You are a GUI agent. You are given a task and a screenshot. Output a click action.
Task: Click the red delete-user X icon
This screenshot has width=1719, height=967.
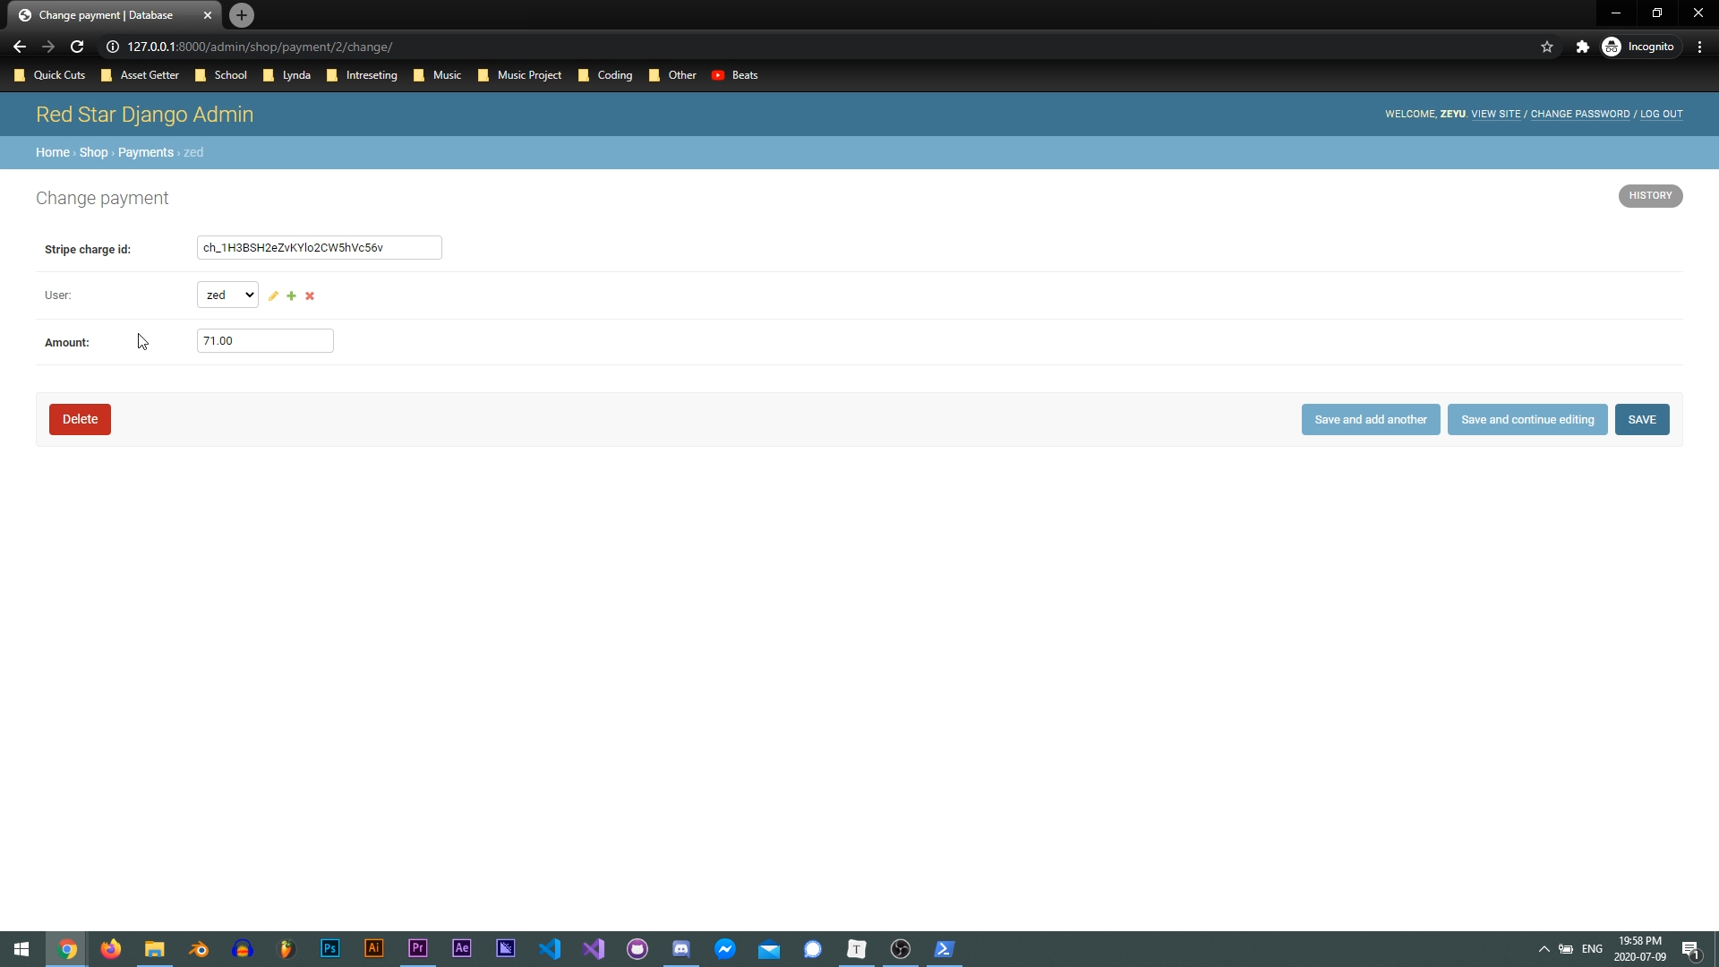(310, 295)
